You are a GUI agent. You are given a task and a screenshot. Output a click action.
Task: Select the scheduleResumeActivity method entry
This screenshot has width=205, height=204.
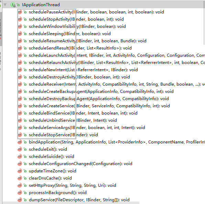click(x=88, y=41)
